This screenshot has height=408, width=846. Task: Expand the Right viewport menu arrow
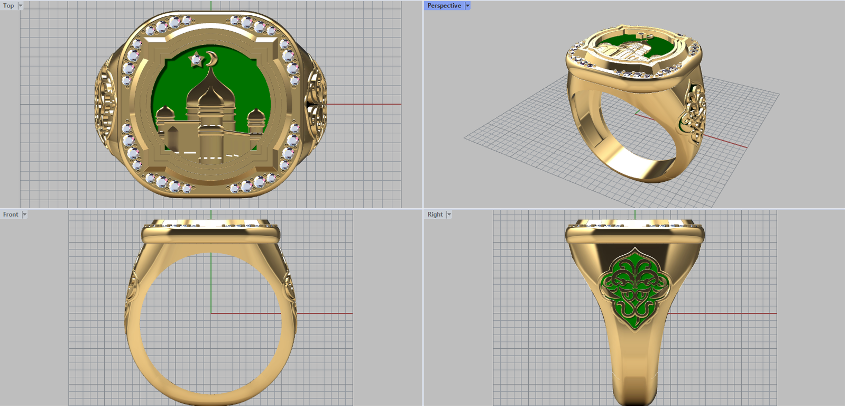tap(449, 215)
